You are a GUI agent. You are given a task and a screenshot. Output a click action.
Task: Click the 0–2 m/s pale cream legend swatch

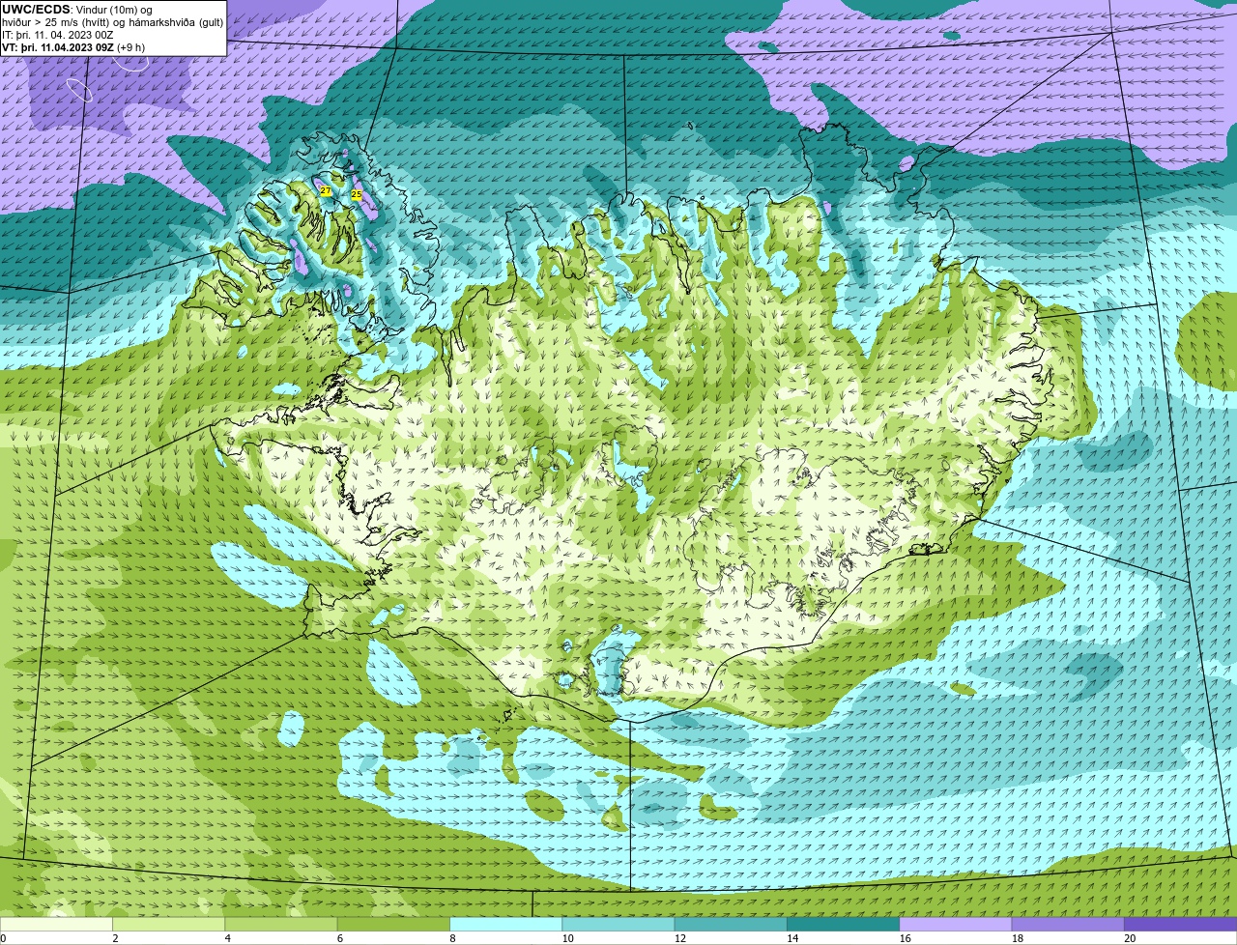(x=56, y=924)
